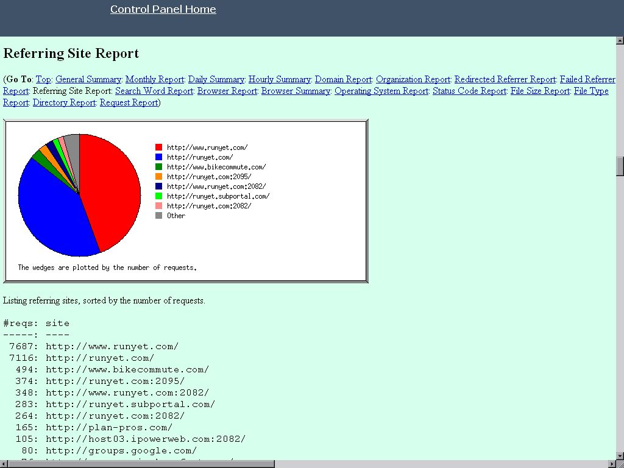Image resolution: width=624 pixels, height=468 pixels.
Task: Jump to the Status Code Report
Action: coord(469,91)
